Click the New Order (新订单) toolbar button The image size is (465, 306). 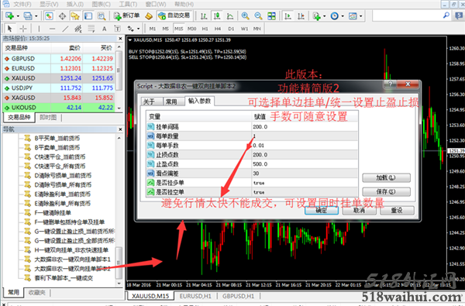pyautogui.click(x=126, y=15)
